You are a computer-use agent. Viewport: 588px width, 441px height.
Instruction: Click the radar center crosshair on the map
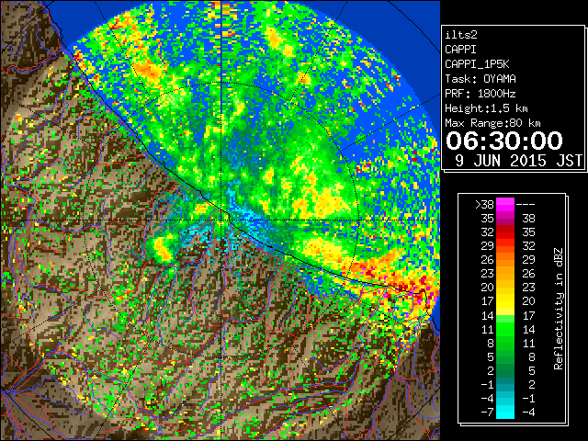tap(221, 220)
